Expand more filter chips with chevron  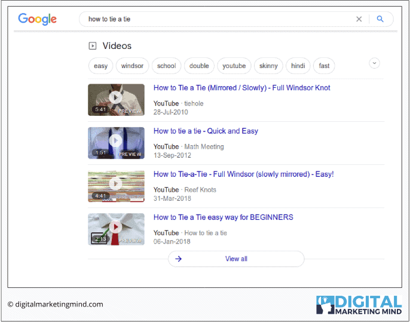pos(375,63)
